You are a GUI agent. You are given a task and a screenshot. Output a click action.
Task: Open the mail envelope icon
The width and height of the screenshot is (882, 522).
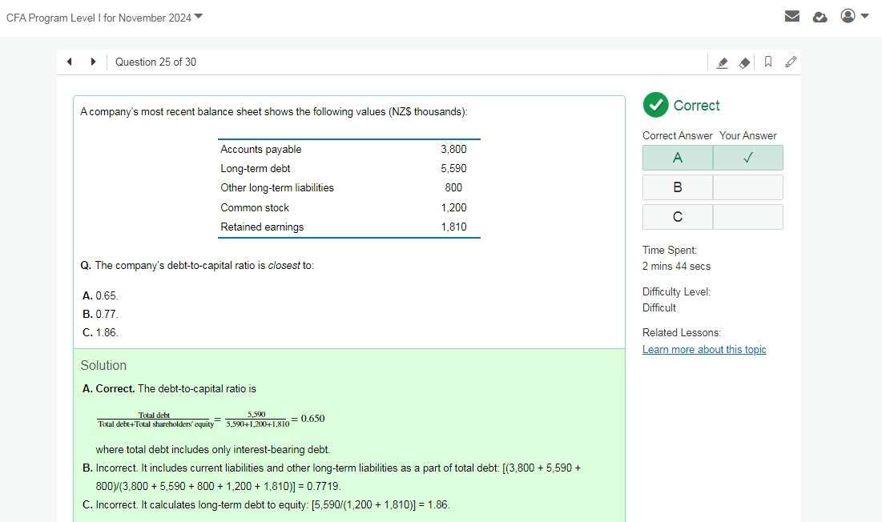point(792,16)
